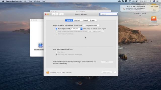Click the Search field in Security & Privacy
Viewport: 161px width, 90px height.
tap(108, 14)
